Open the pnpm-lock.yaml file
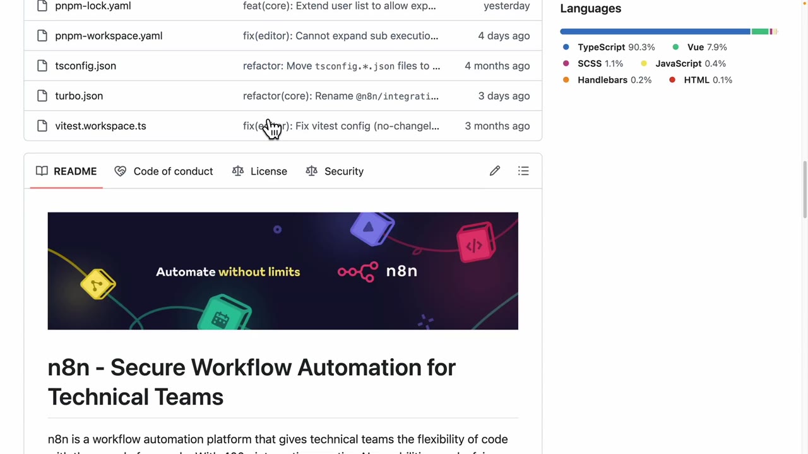This screenshot has width=808, height=454. pyautogui.click(x=93, y=6)
